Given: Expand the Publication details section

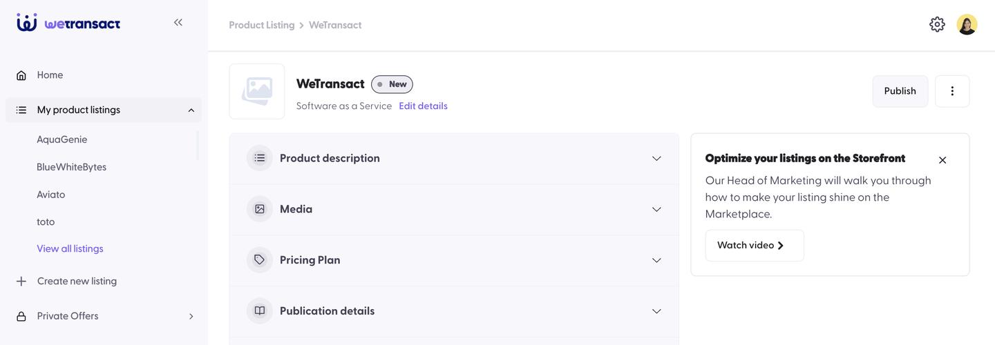Looking at the screenshot, I should point(656,311).
